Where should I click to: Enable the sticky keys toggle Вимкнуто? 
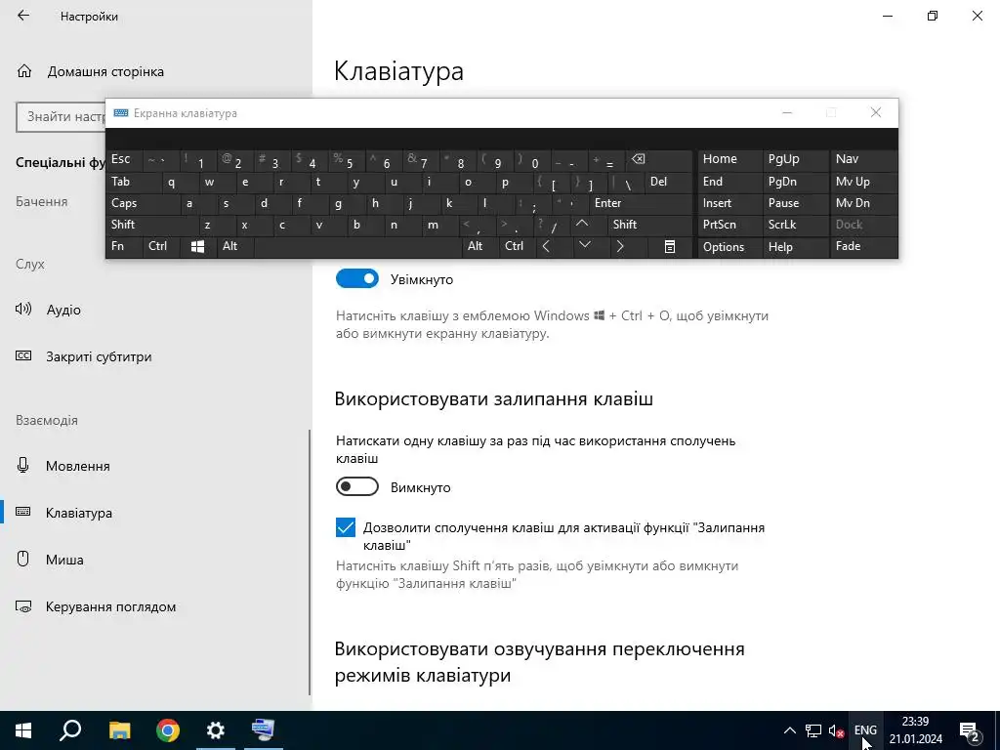pos(357,486)
